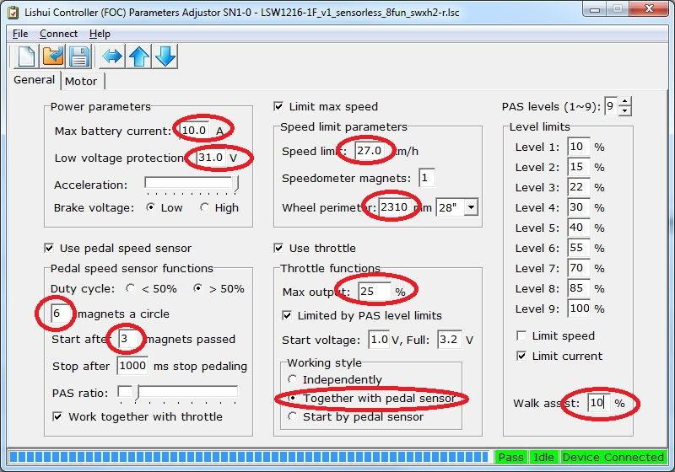Click the throttle Start voltage field
The height and width of the screenshot is (472, 675).
[379, 340]
